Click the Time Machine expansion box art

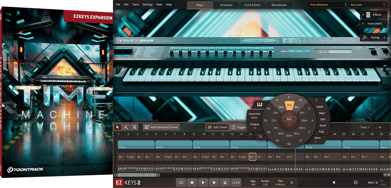click(x=56, y=92)
